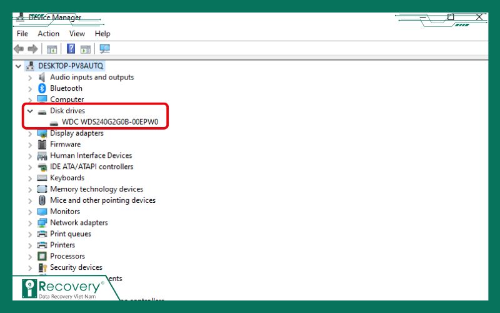Click the Forward arrow toolbar icon

pos(32,49)
